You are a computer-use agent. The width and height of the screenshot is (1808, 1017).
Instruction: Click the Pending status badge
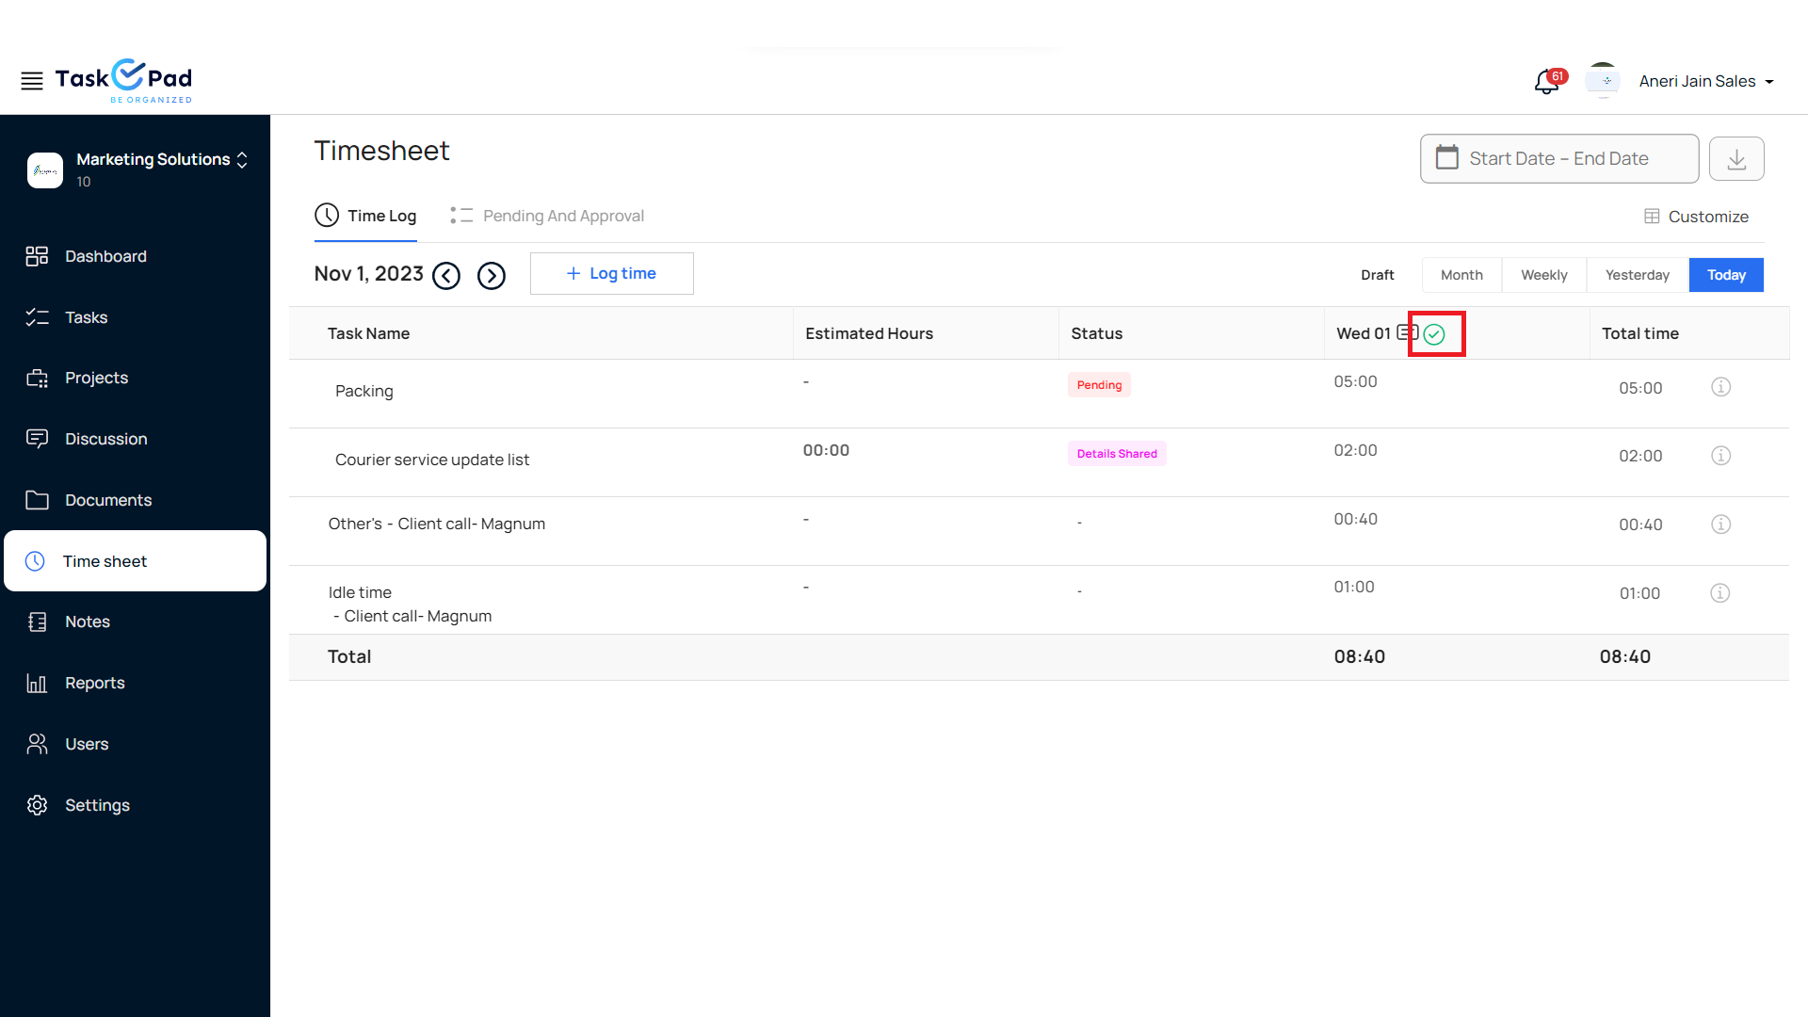(1099, 385)
